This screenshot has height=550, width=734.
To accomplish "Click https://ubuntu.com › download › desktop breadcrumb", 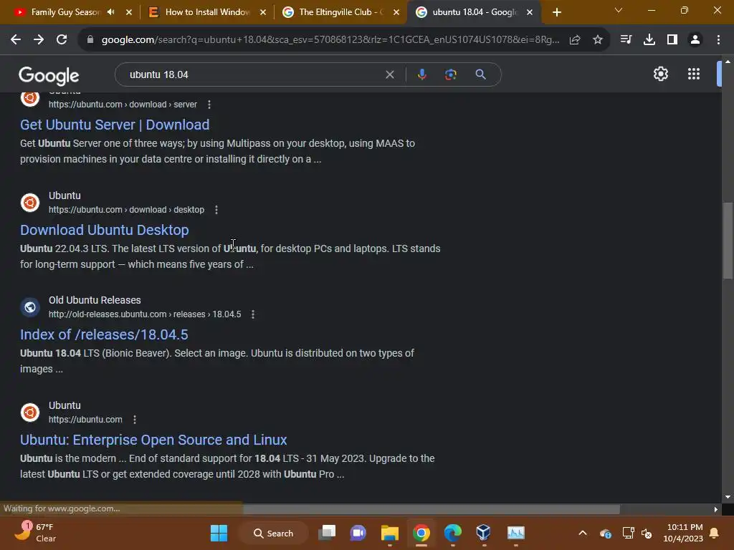I will [126, 210].
